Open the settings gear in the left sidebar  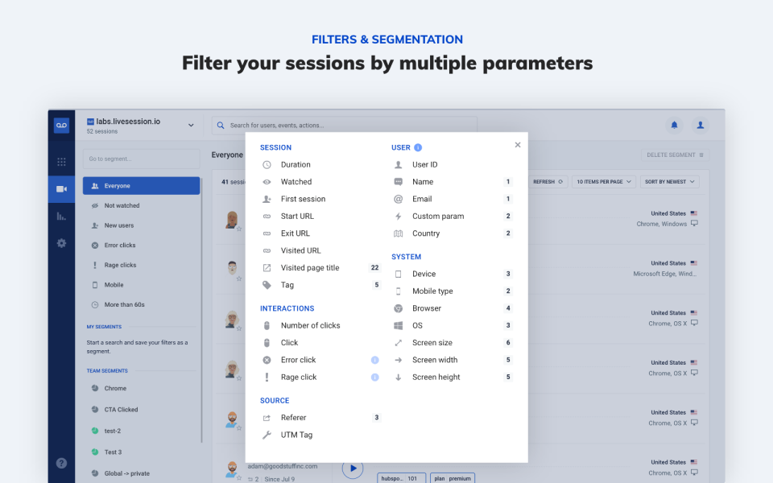pyautogui.click(x=61, y=243)
